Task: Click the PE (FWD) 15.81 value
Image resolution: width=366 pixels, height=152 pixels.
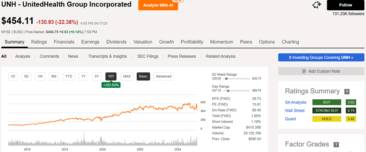Action: (x=256, y=104)
